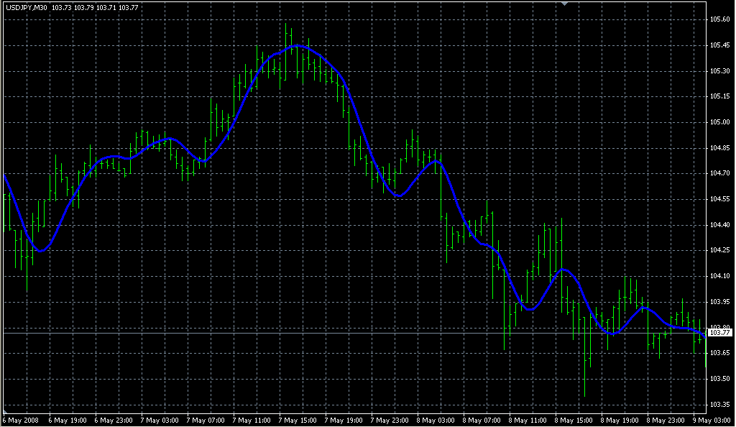Click the 104.25 price axis label
736x427 pixels.
click(719, 250)
